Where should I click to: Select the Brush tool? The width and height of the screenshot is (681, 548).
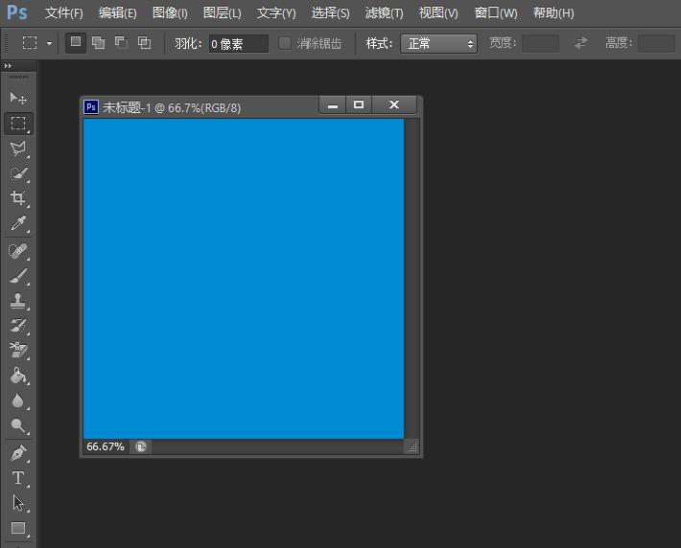(18, 276)
